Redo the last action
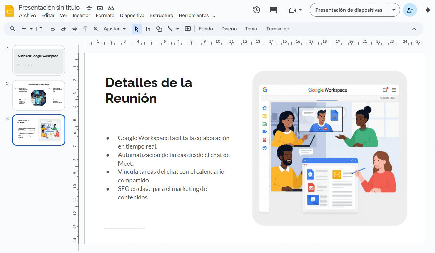435x253 pixels. [x=64, y=29]
